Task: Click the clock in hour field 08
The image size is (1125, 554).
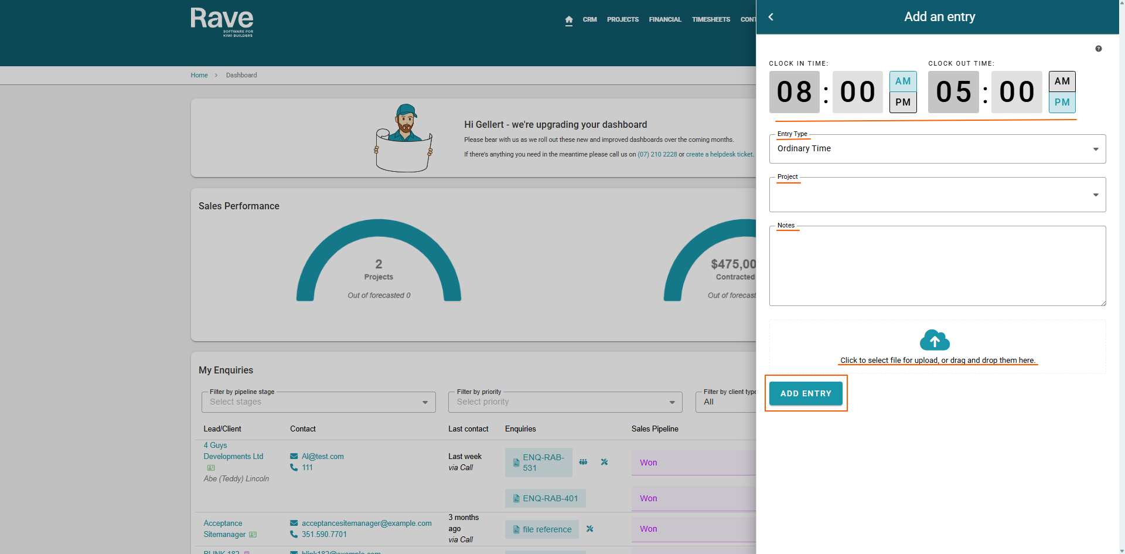Action: pyautogui.click(x=795, y=92)
